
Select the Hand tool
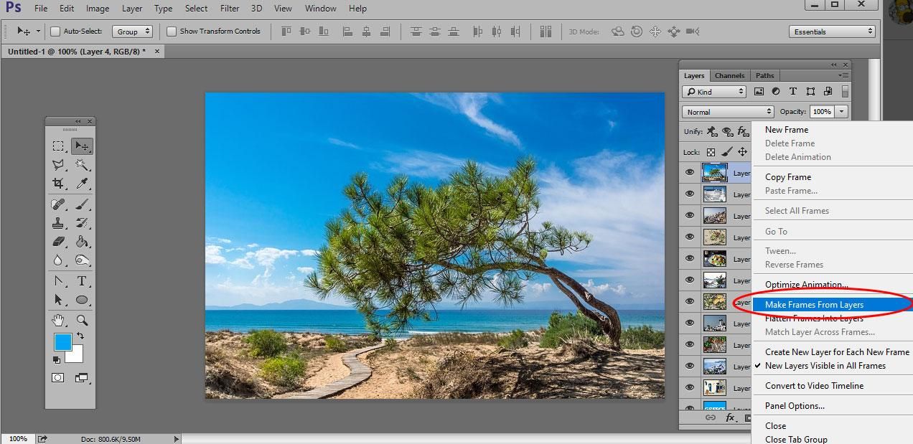tap(57, 320)
